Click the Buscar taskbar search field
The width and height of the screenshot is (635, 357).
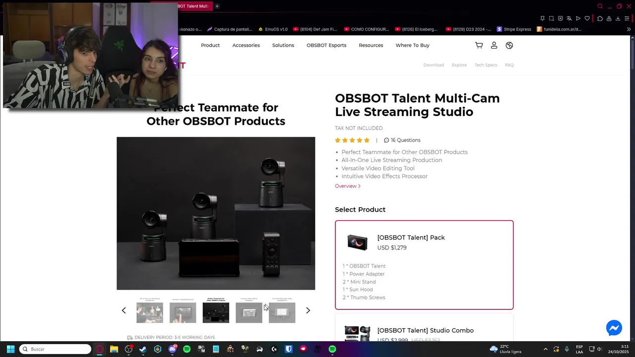pos(55,349)
